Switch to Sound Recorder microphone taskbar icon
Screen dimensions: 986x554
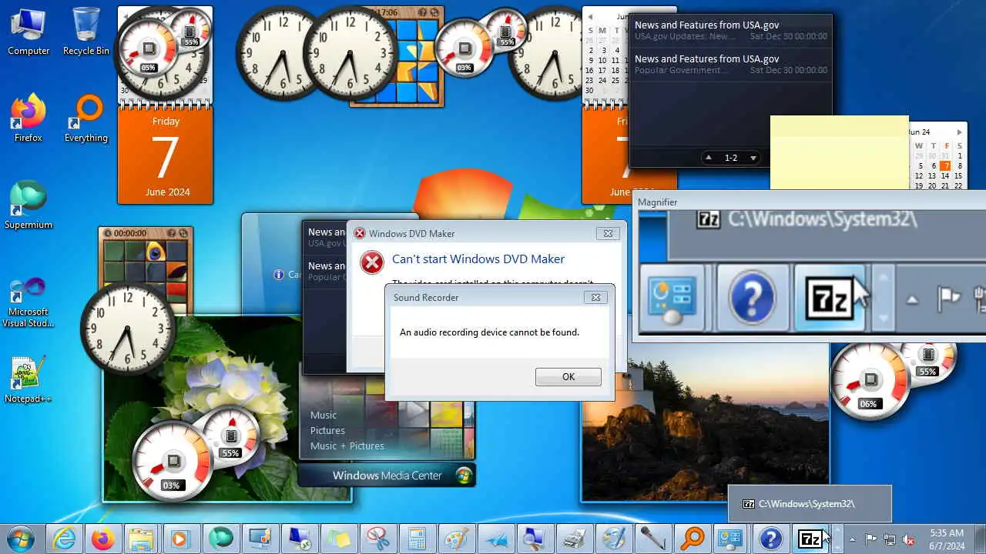(653, 539)
